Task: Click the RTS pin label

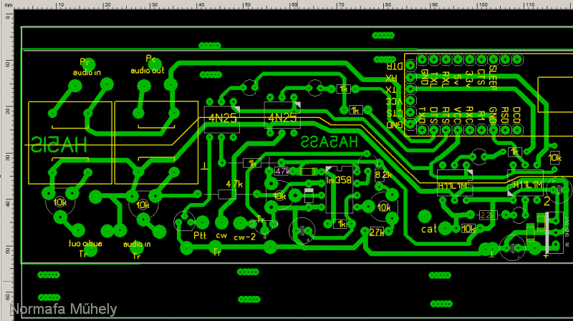Action: pyautogui.click(x=446, y=115)
